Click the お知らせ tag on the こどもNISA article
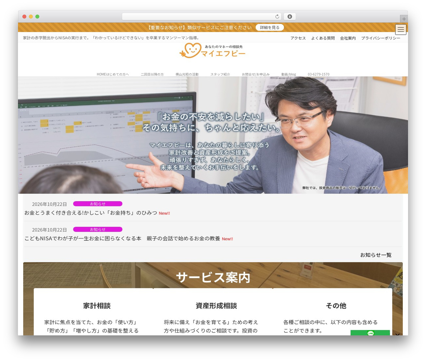This screenshot has height=361, width=426. tap(98, 229)
